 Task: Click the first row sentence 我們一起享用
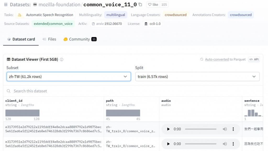(x=254, y=129)
